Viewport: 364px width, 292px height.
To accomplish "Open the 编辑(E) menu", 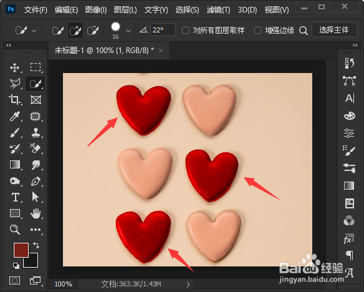I will tap(67, 10).
